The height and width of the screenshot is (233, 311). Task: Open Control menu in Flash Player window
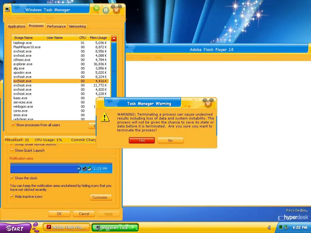click(x=144, y=58)
